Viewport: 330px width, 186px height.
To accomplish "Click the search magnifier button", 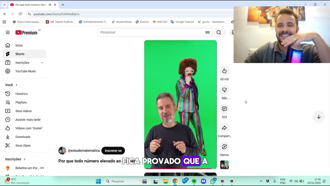I will pos(219,32).
